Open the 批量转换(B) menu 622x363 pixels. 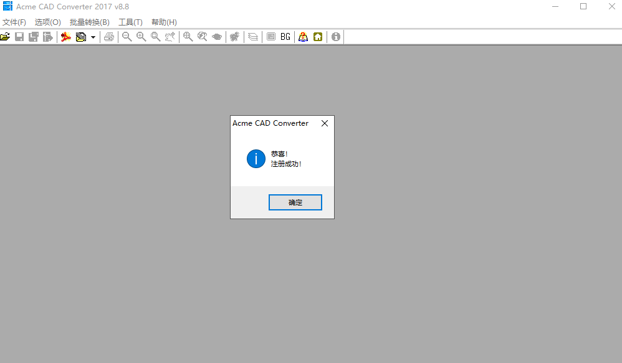pos(90,22)
